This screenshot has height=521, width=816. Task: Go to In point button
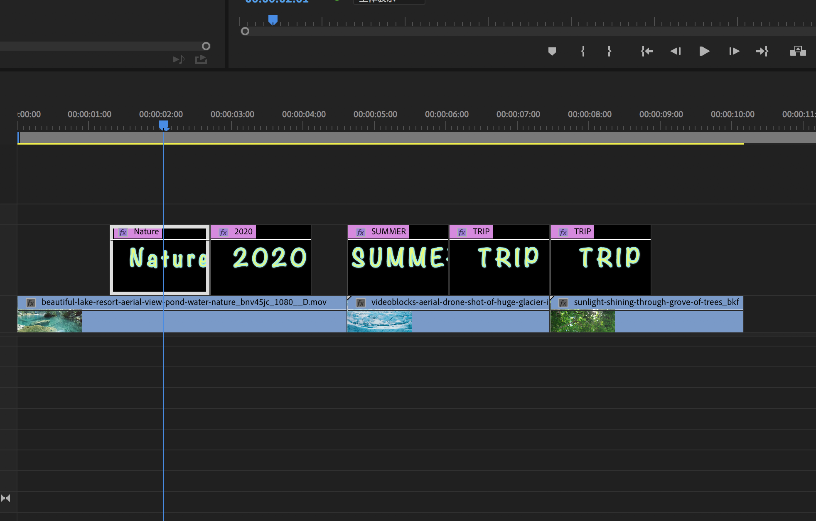tap(647, 52)
